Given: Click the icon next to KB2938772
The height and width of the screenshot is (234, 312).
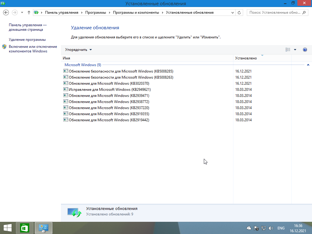Looking at the screenshot, I should click(x=66, y=101).
